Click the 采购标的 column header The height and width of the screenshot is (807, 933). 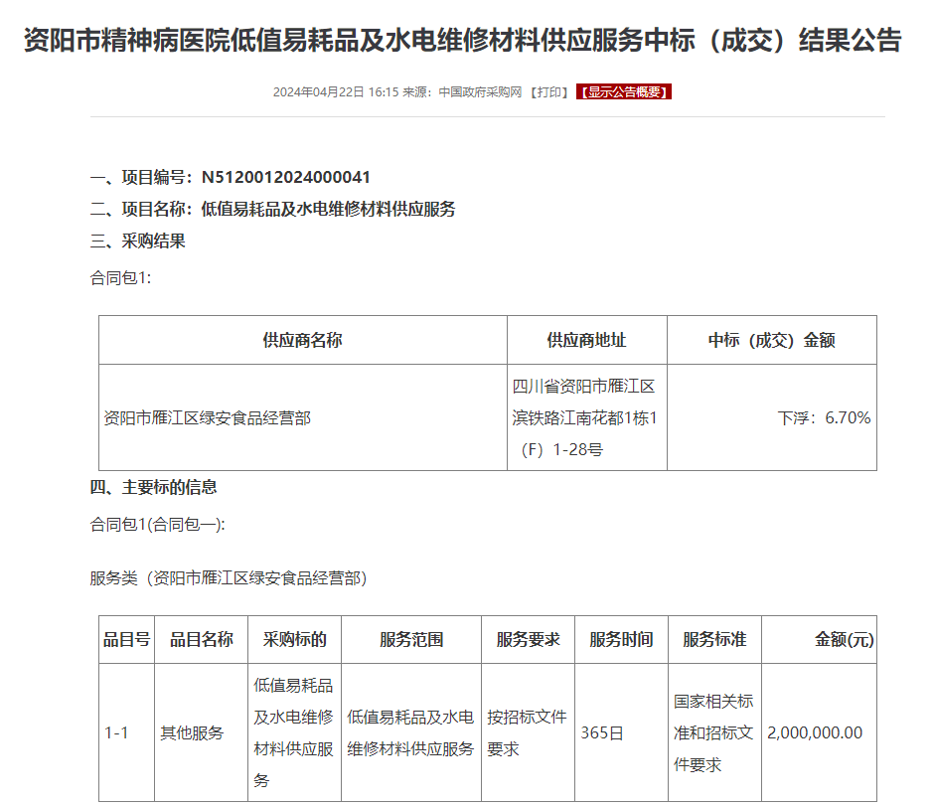point(294,640)
